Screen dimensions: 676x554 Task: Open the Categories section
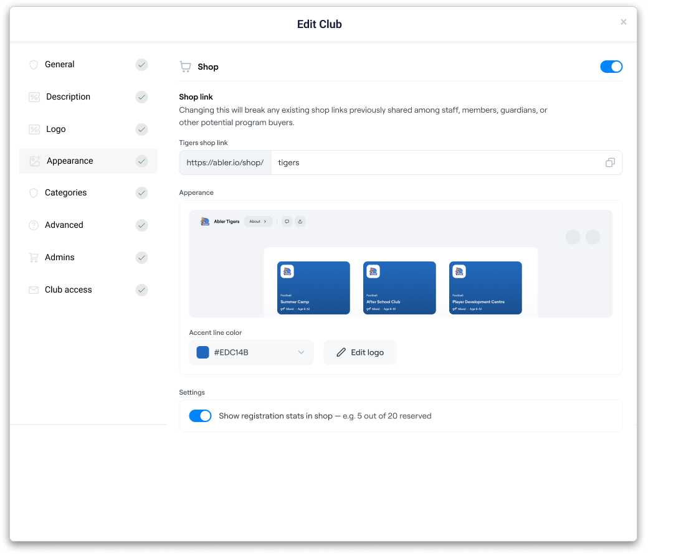(88, 193)
